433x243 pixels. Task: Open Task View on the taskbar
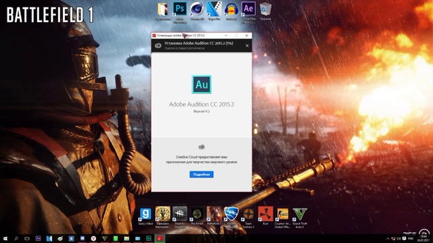pos(27,238)
